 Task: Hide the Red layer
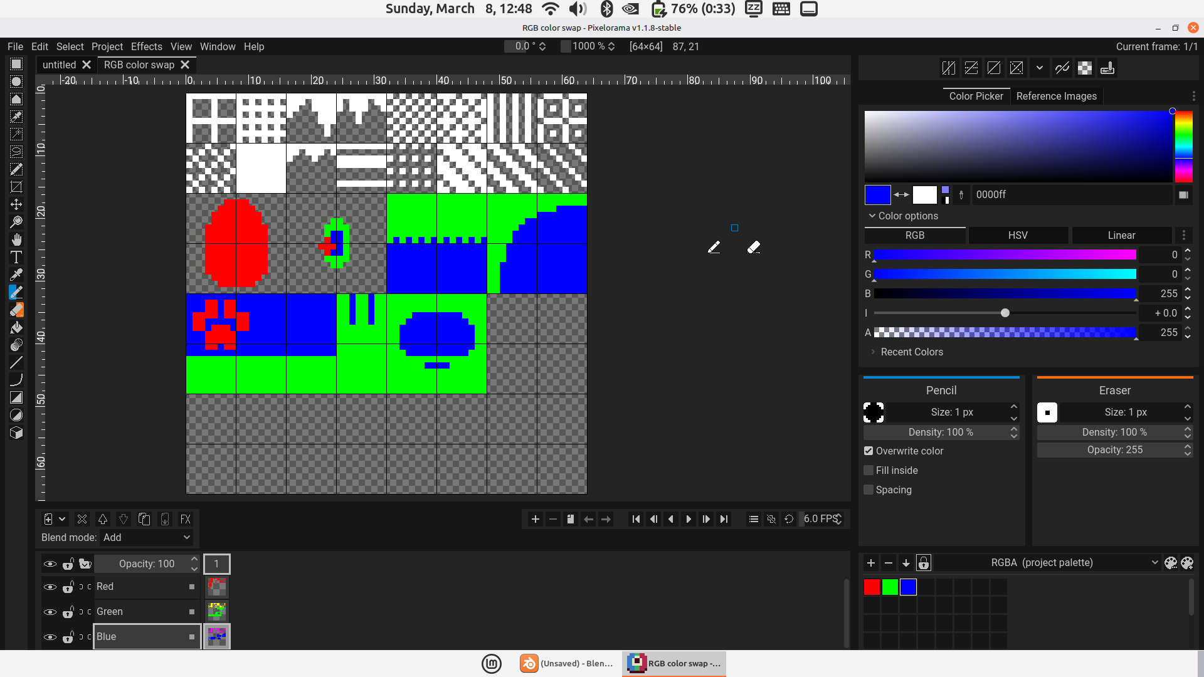coord(50,587)
